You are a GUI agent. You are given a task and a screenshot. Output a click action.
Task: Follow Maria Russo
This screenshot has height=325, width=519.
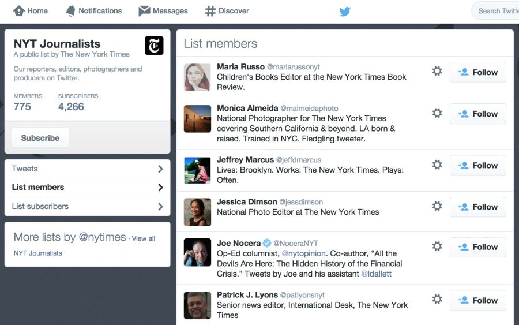(477, 72)
